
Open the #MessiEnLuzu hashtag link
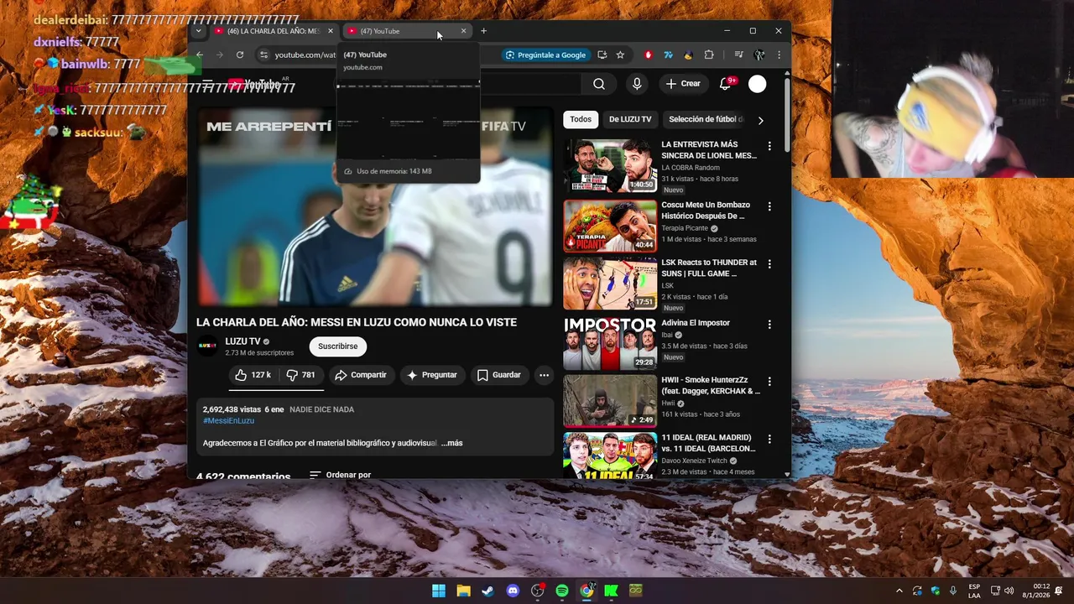point(228,420)
